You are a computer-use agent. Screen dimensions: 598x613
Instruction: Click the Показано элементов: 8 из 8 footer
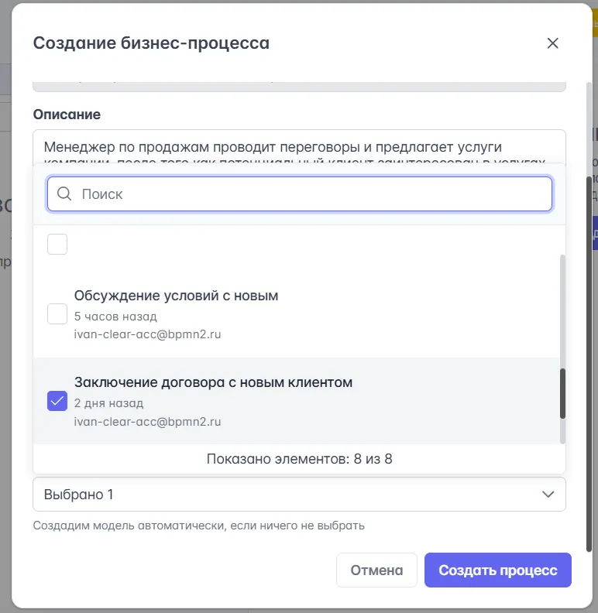pyautogui.click(x=299, y=459)
